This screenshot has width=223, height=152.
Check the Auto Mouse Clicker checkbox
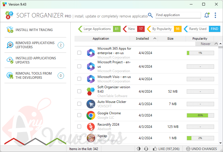(x=79, y=104)
